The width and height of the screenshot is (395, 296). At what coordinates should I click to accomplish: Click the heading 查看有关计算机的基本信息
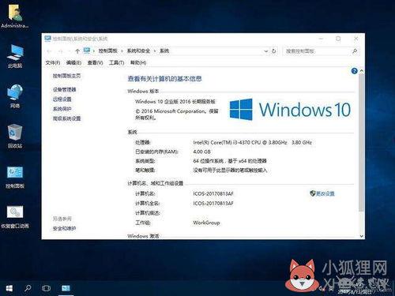click(164, 79)
